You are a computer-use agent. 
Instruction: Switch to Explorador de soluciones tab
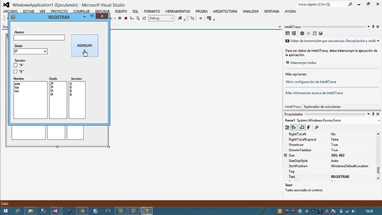point(322,107)
